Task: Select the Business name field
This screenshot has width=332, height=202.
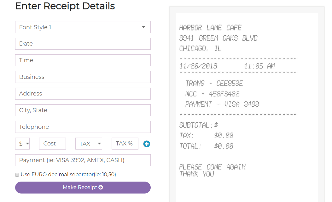Action: coord(83,77)
